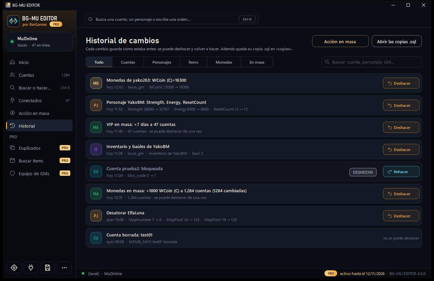
Task: Click 'BG-MU EDITOR 4.0.0' version text
Action: pos(408,274)
